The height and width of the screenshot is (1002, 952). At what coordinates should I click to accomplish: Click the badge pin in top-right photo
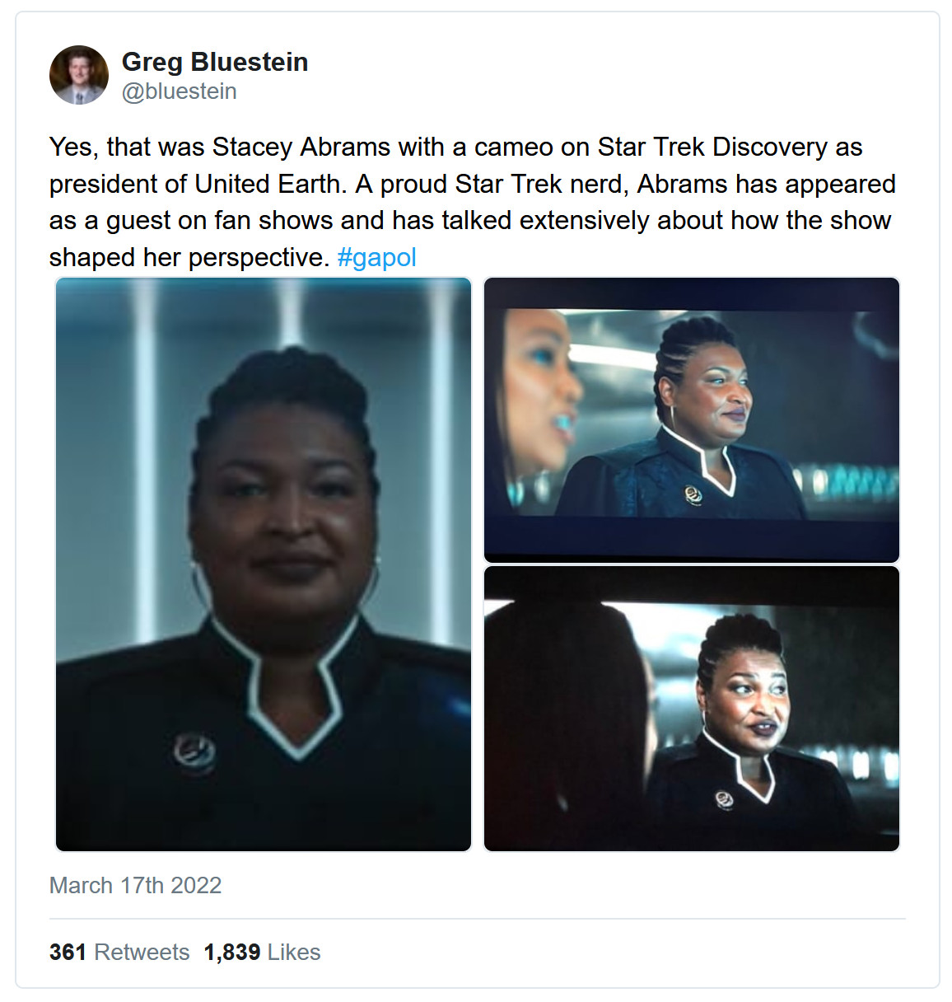click(693, 494)
